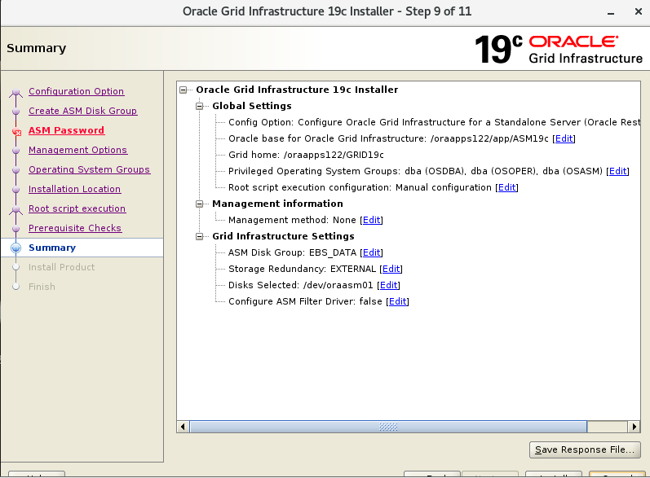Edit the Management method setting
The width and height of the screenshot is (650, 478).
[x=371, y=220]
